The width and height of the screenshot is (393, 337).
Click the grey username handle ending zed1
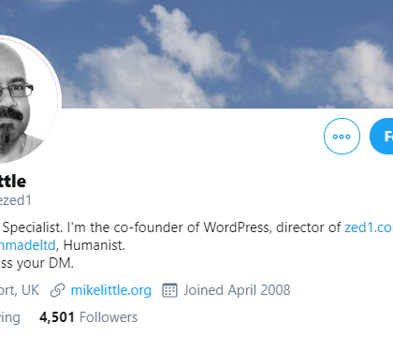(16, 200)
